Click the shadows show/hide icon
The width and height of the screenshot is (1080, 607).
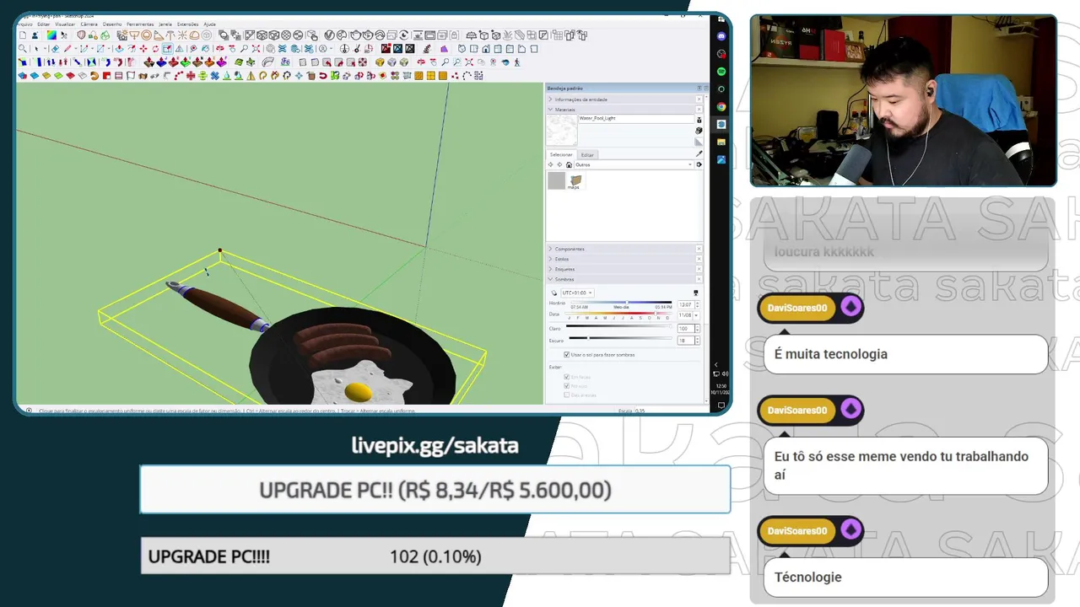coord(553,293)
